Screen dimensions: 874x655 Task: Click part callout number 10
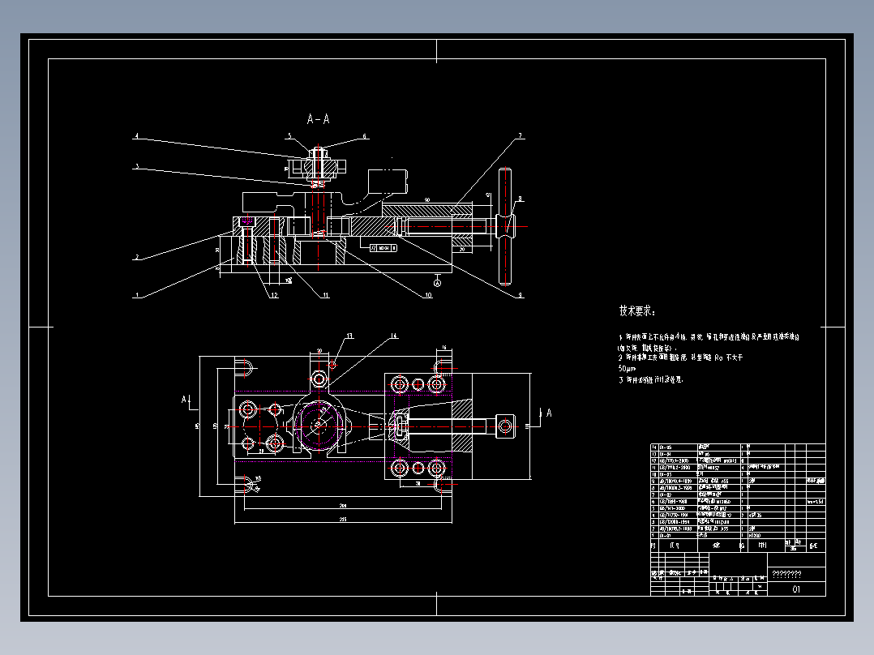pyautogui.click(x=428, y=295)
